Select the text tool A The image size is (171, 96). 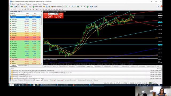(31, 9)
